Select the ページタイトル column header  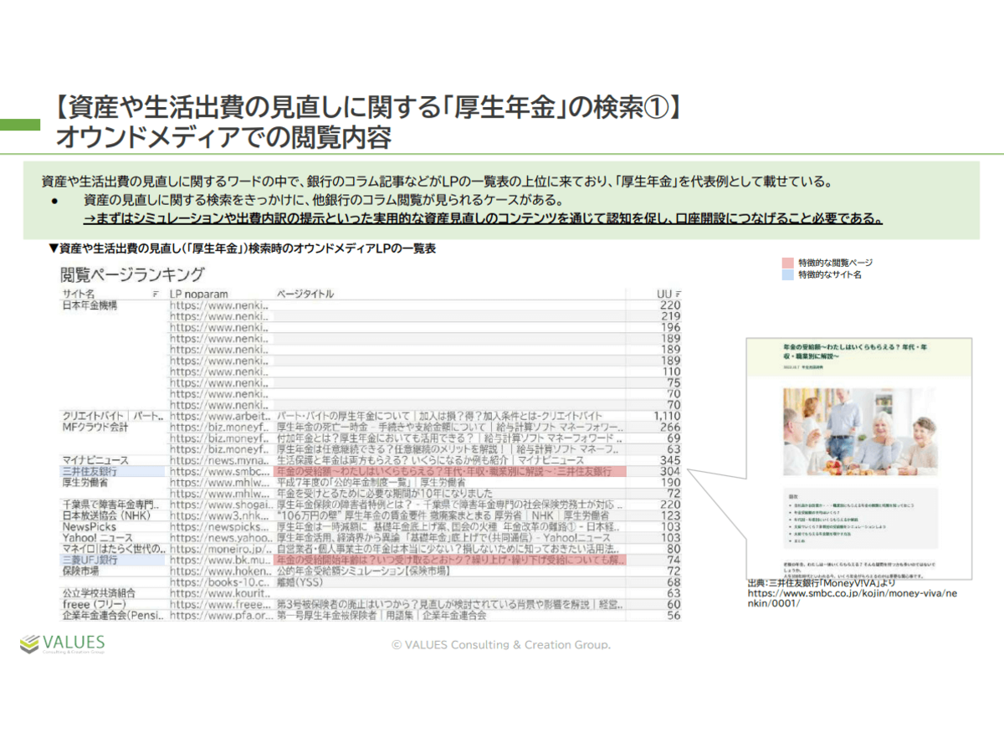305,295
